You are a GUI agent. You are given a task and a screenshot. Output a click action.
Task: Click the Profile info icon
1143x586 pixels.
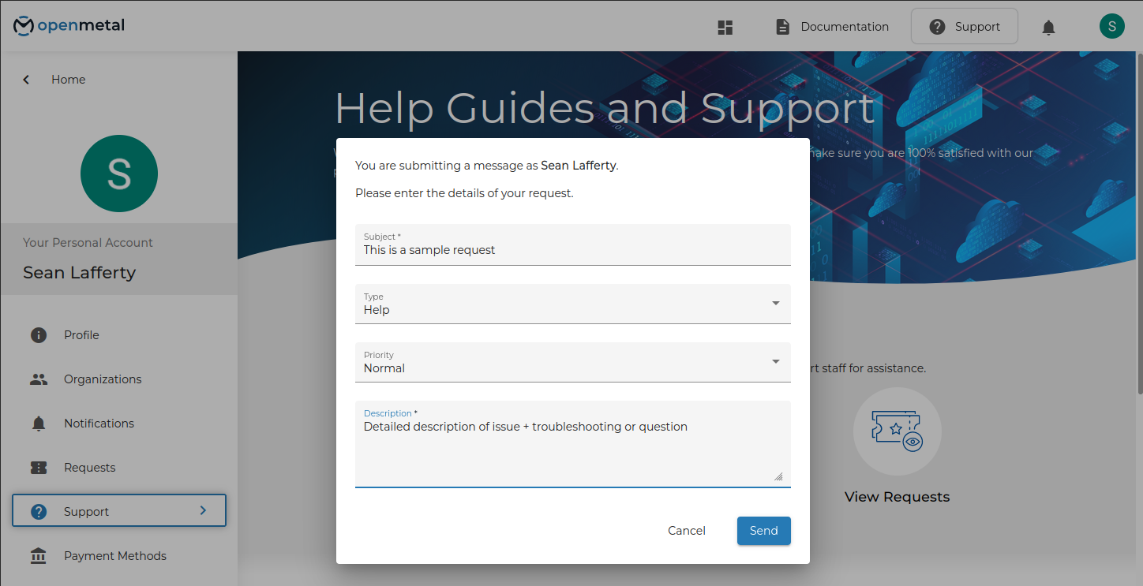[39, 335]
